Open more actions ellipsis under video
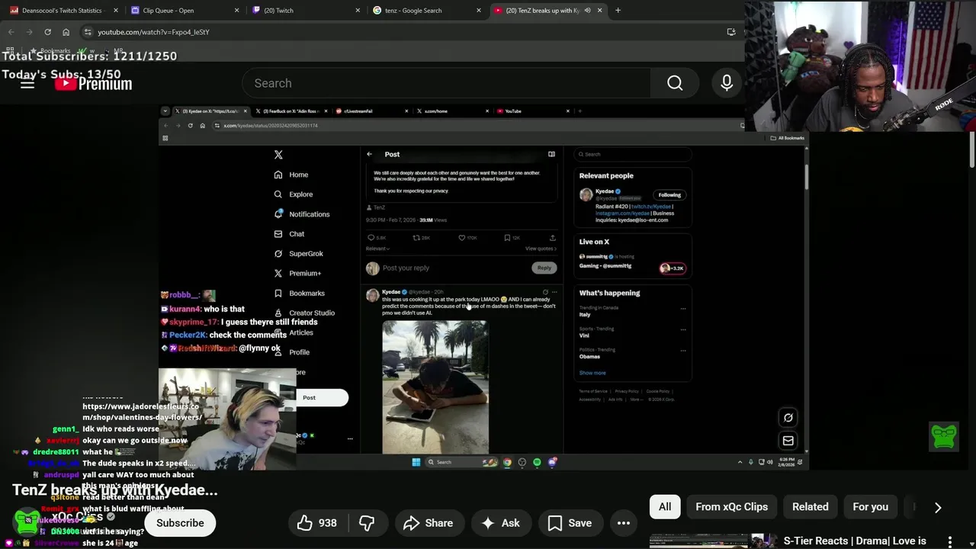Image resolution: width=976 pixels, height=549 pixels. pyautogui.click(x=624, y=523)
